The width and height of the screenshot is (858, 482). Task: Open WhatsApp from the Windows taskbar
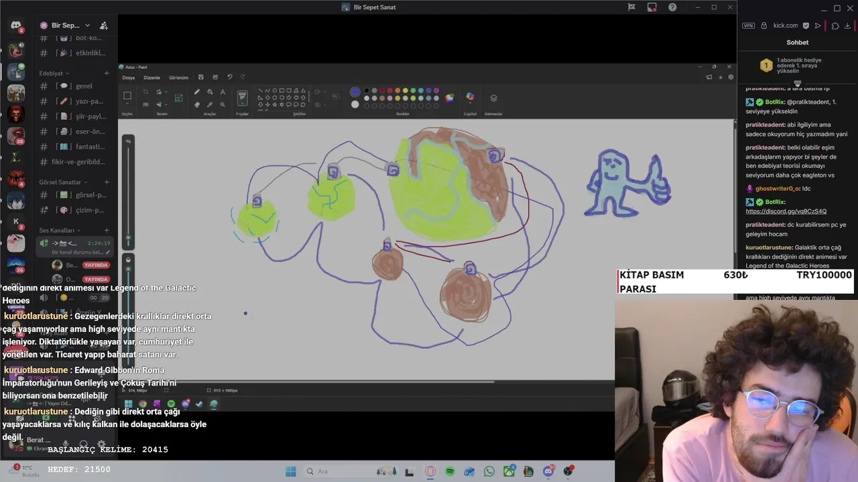(489, 471)
